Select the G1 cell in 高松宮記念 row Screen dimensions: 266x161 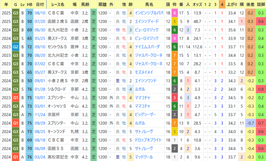(15, 157)
